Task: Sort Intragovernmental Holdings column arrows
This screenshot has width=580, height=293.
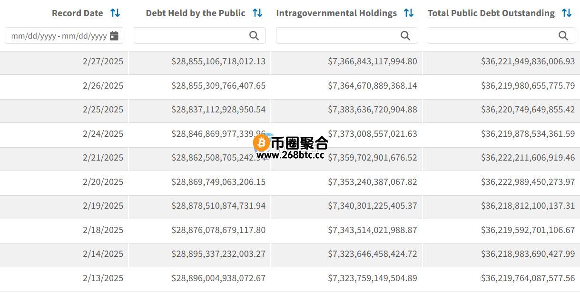Action: (x=409, y=13)
